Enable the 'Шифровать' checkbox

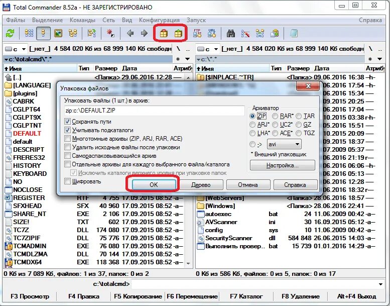click(67, 181)
